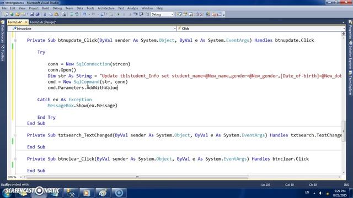Open the Data Sources side panel tab

(2, 32)
